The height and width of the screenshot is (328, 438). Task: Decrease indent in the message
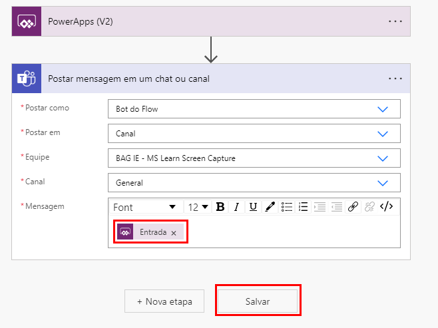pos(337,207)
